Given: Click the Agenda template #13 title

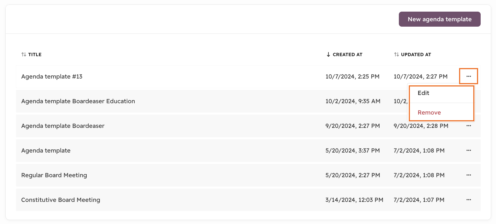Looking at the screenshot, I should coord(52,77).
